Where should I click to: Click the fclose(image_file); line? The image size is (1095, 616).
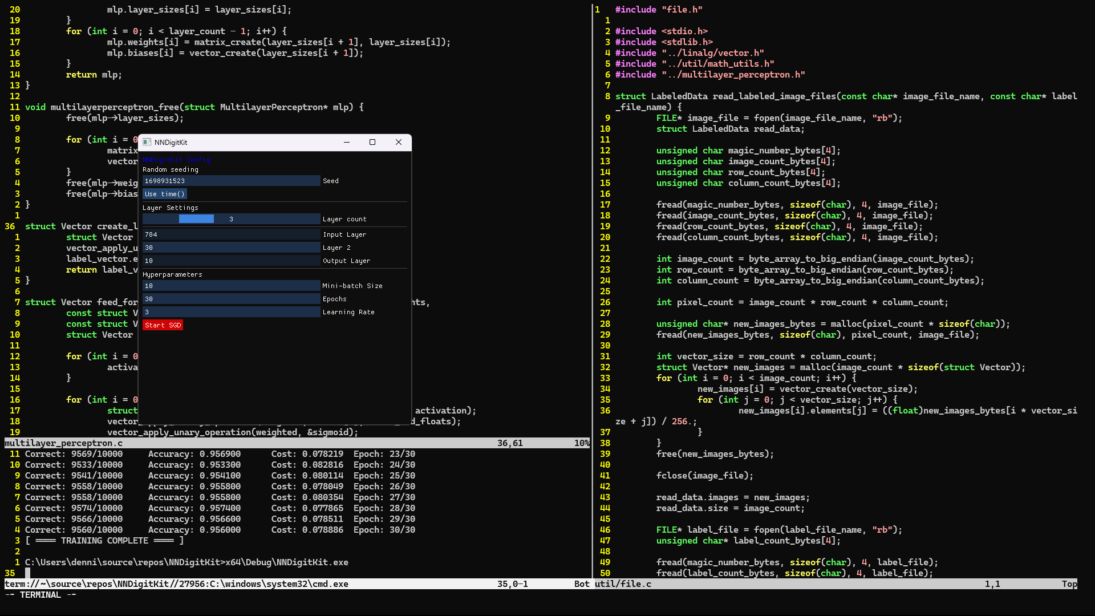pyautogui.click(x=705, y=476)
